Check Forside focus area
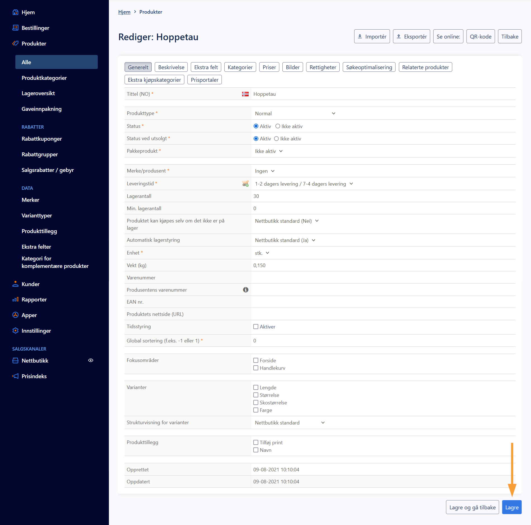The image size is (531, 525). (x=256, y=360)
